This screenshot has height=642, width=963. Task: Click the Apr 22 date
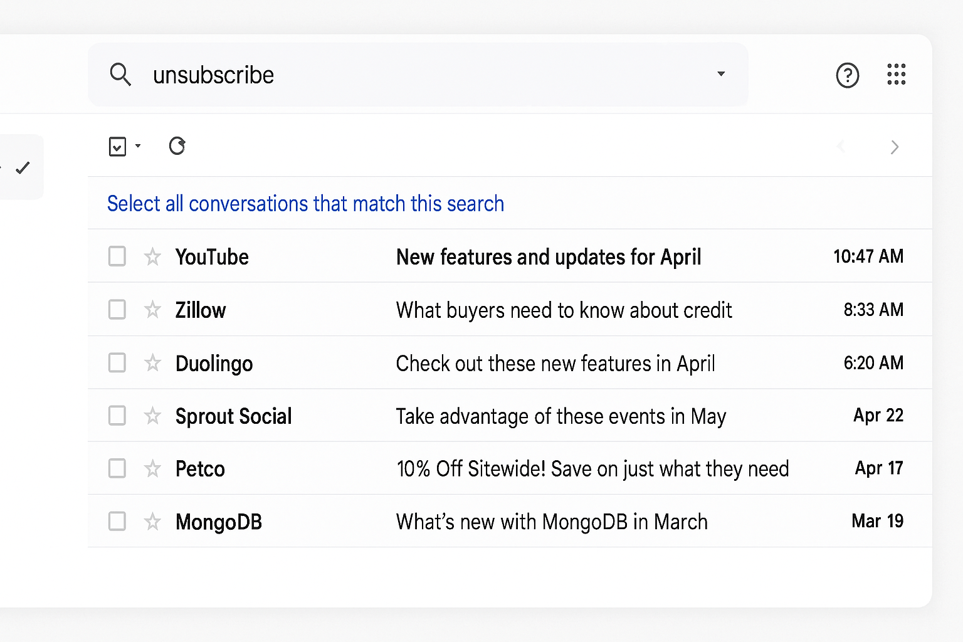coord(878,416)
